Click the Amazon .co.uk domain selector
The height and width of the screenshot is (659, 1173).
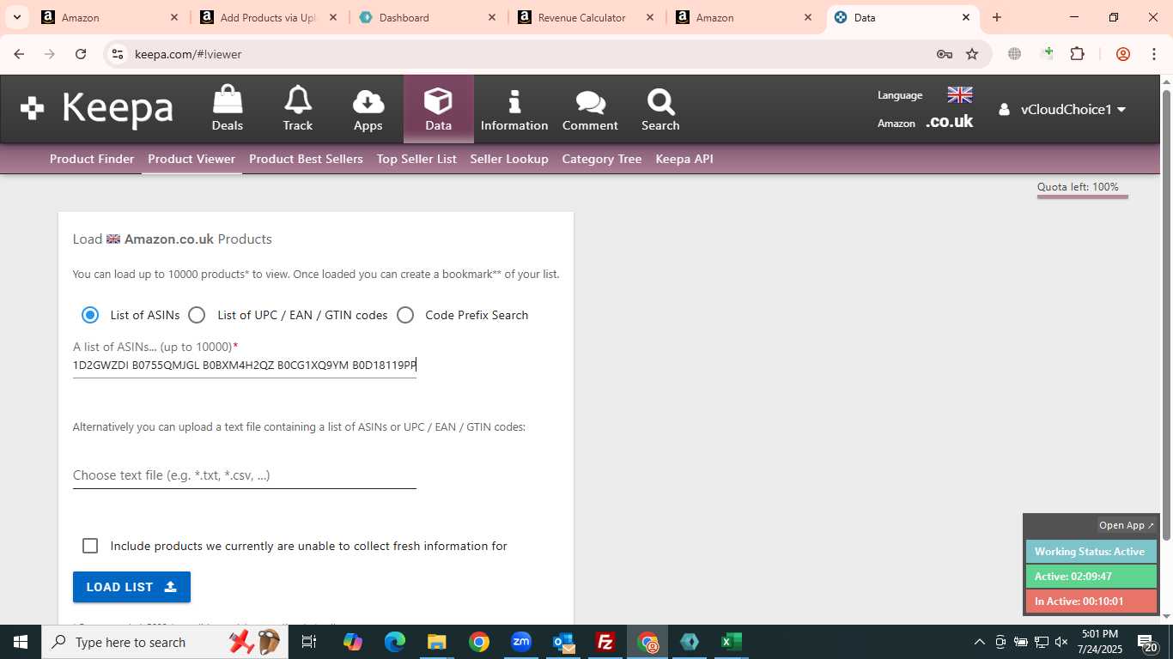(x=949, y=122)
